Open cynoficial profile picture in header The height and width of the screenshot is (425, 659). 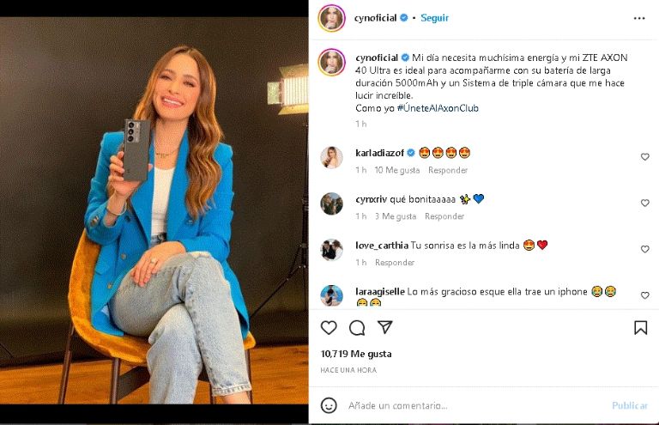pos(332,18)
